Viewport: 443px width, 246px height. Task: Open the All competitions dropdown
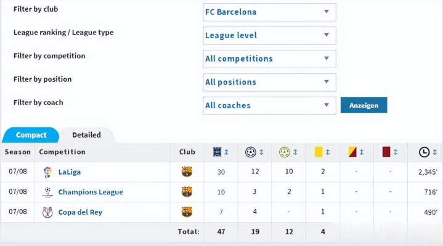click(x=269, y=59)
